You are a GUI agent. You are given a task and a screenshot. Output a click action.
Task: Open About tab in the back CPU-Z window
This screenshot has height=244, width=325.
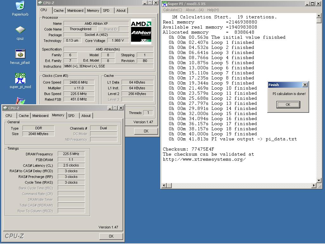121,10
